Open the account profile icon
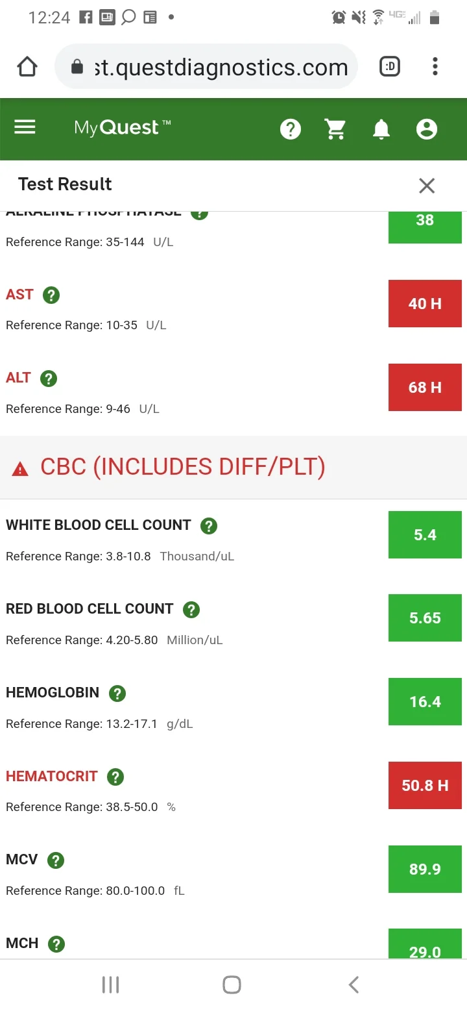 (426, 129)
